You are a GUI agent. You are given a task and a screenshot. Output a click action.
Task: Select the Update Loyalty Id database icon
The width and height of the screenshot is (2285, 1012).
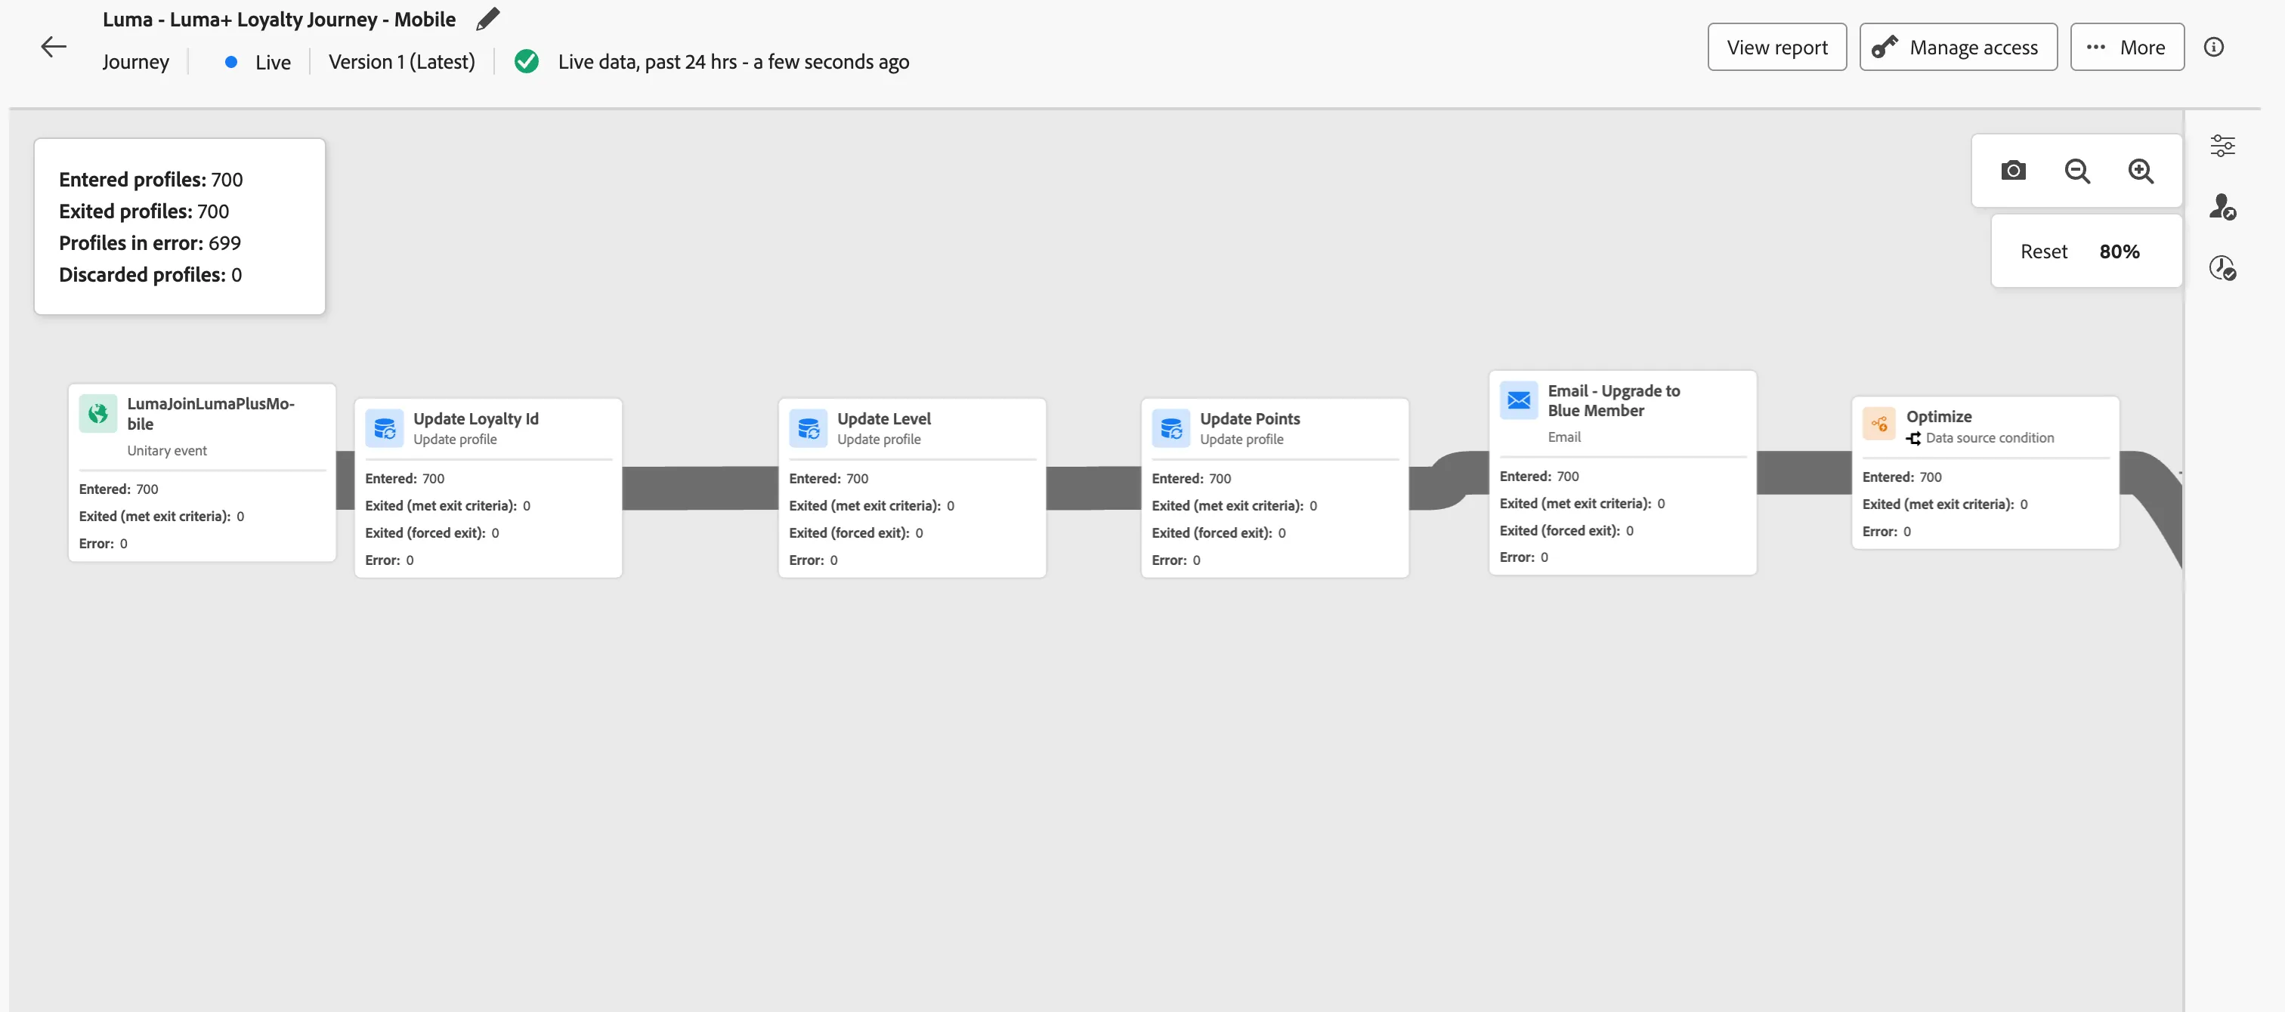coord(384,428)
